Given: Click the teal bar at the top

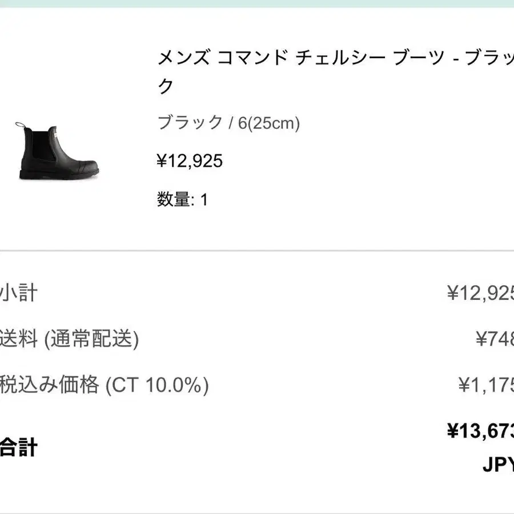Looking at the screenshot, I should [257, 3].
